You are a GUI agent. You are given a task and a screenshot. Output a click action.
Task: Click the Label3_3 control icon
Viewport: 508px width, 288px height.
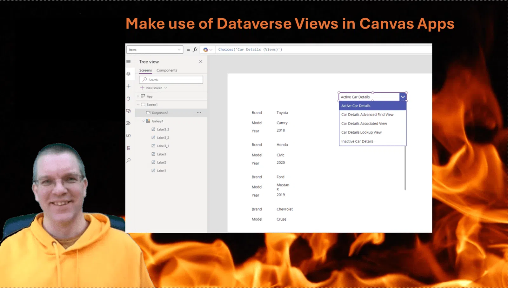153,129
